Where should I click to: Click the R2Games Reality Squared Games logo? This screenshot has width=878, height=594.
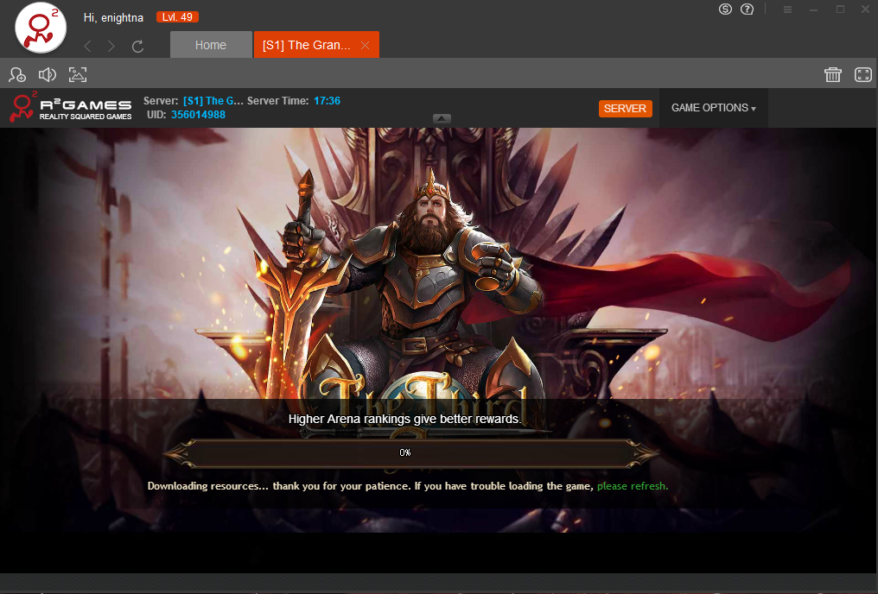pyautogui.click(x=71, y=108)
